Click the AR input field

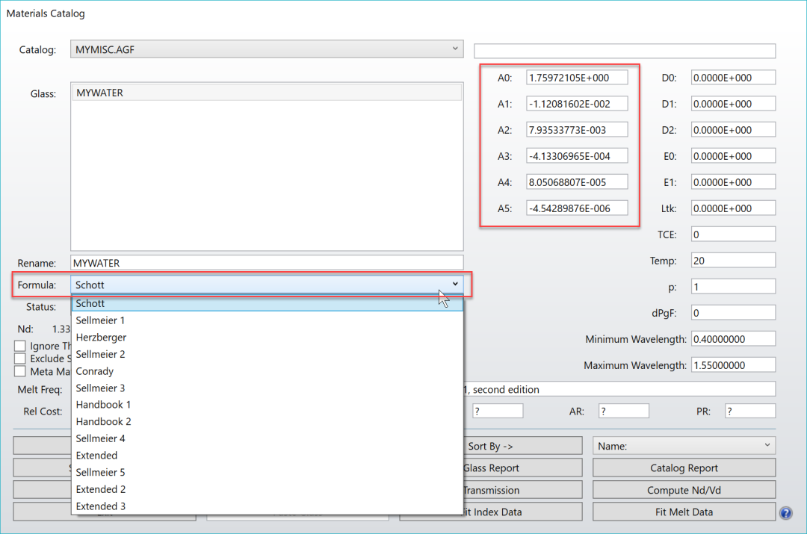pyautogui.click(x=624, y=411)
